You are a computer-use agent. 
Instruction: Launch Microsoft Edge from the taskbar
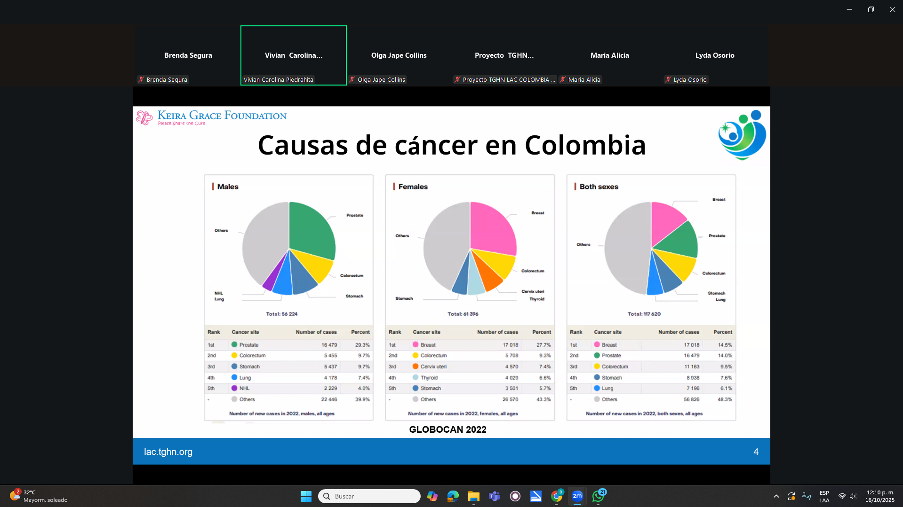tap(453, 496)
